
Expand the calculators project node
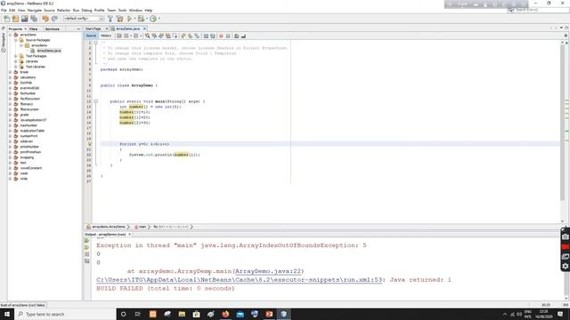10,77
